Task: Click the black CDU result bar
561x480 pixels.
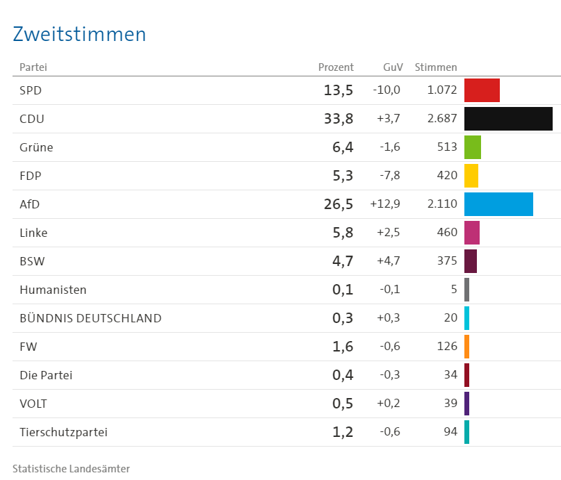Action: point(508,119)
